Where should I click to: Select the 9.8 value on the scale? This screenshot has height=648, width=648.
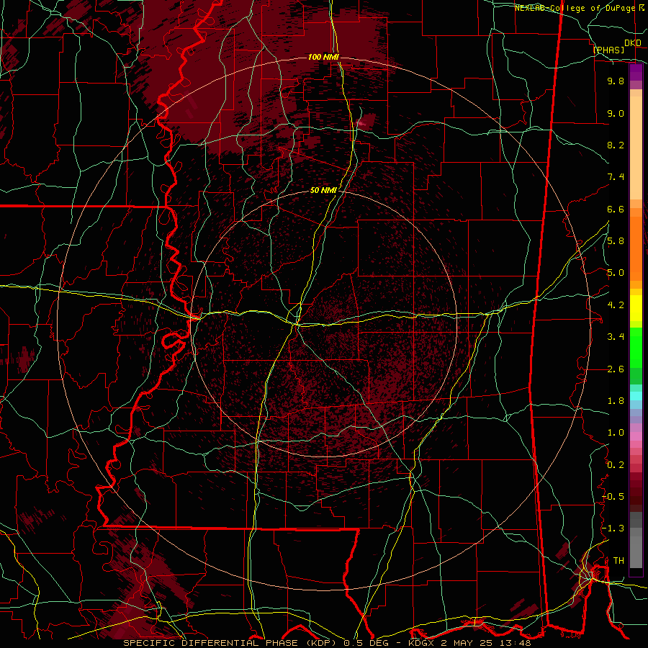point(616,81)
